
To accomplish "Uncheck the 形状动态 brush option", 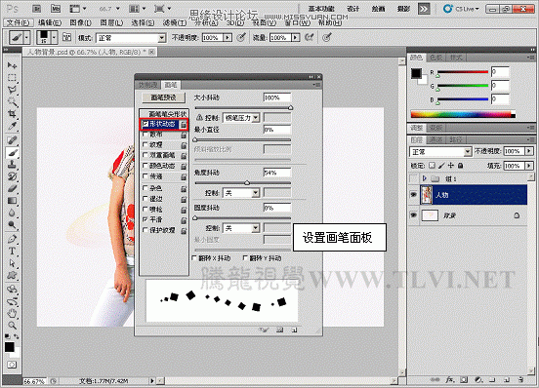I will tap(145, 124).
